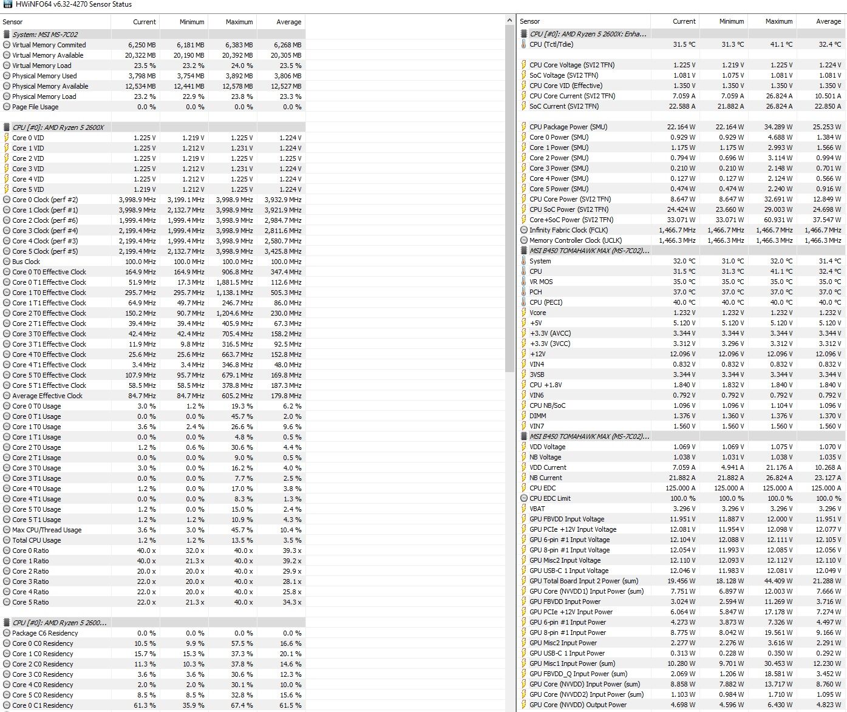The image size is (847, 712).
Task: Click thermometer icon beside VR MOS
Action: point(524,282)
